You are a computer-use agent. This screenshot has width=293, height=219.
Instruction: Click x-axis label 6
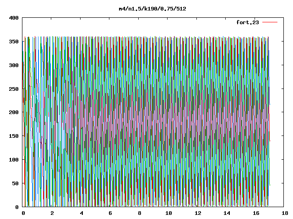tap(110, 213)
